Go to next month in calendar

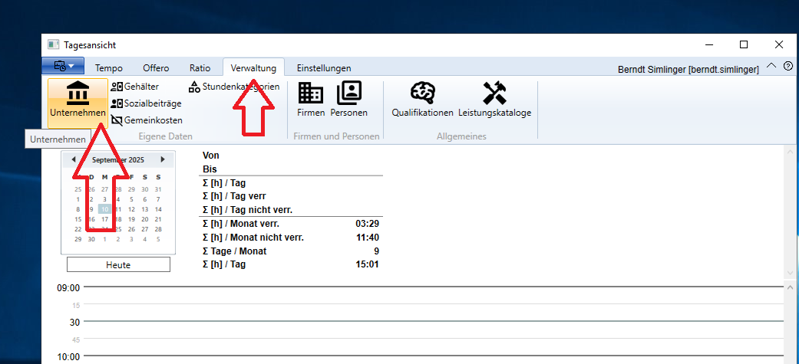coord(163,159)
